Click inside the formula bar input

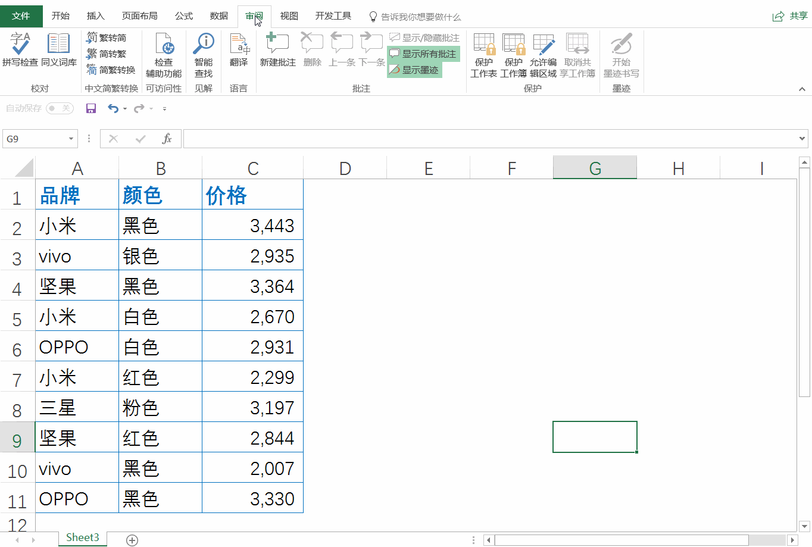pyautogui.click(x=489, y=139)
